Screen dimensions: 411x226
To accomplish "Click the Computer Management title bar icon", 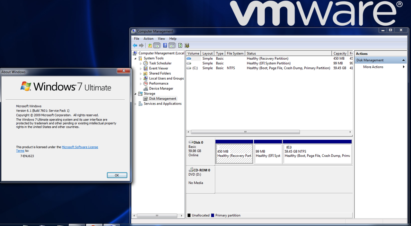I will 134,31.
